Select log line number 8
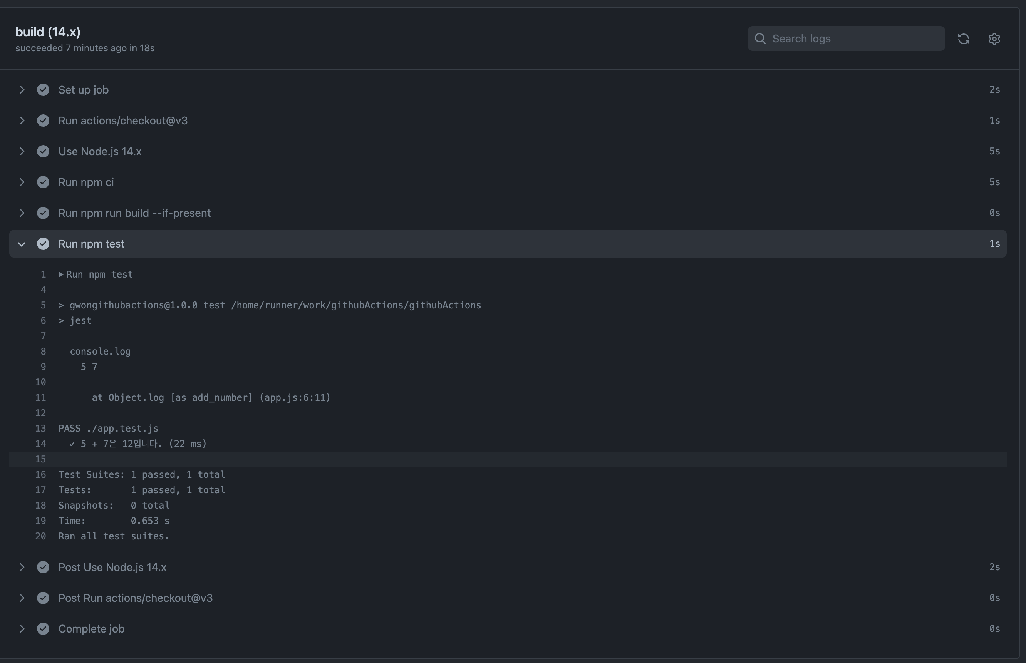Image resolution: width=1026 pixels, height=663 pixels. pos(43,351)
